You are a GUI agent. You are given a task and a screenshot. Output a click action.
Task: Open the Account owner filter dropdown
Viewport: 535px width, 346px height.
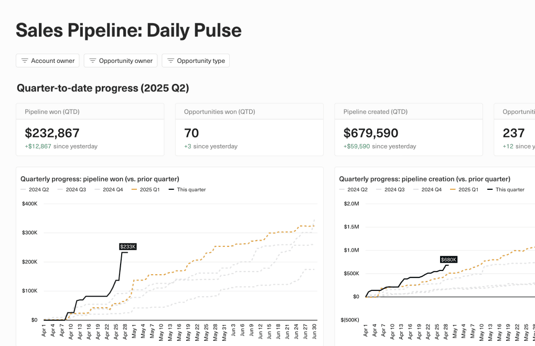tap(47, 60)
